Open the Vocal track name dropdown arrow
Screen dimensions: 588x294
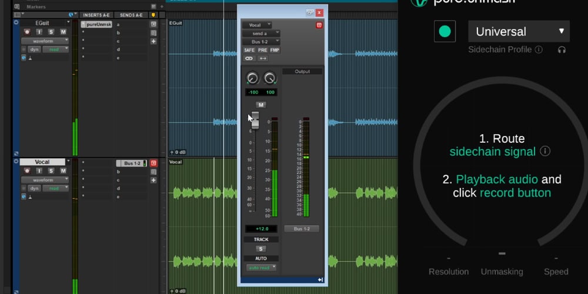coord(68,162)
